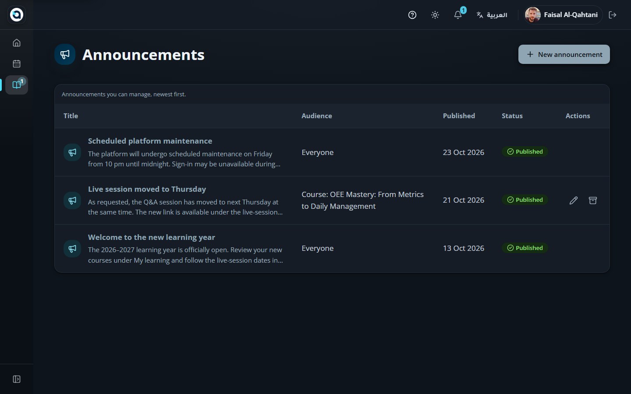The width and height of the screenshot is (631, 394).
Task: Open the app logo home link
Action: 17,15
